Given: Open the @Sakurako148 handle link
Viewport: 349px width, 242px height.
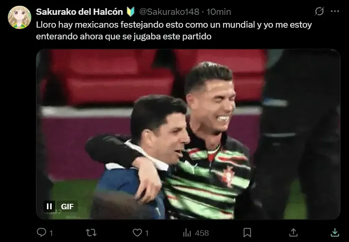Looking at the screenshot, I should point(169,12).
